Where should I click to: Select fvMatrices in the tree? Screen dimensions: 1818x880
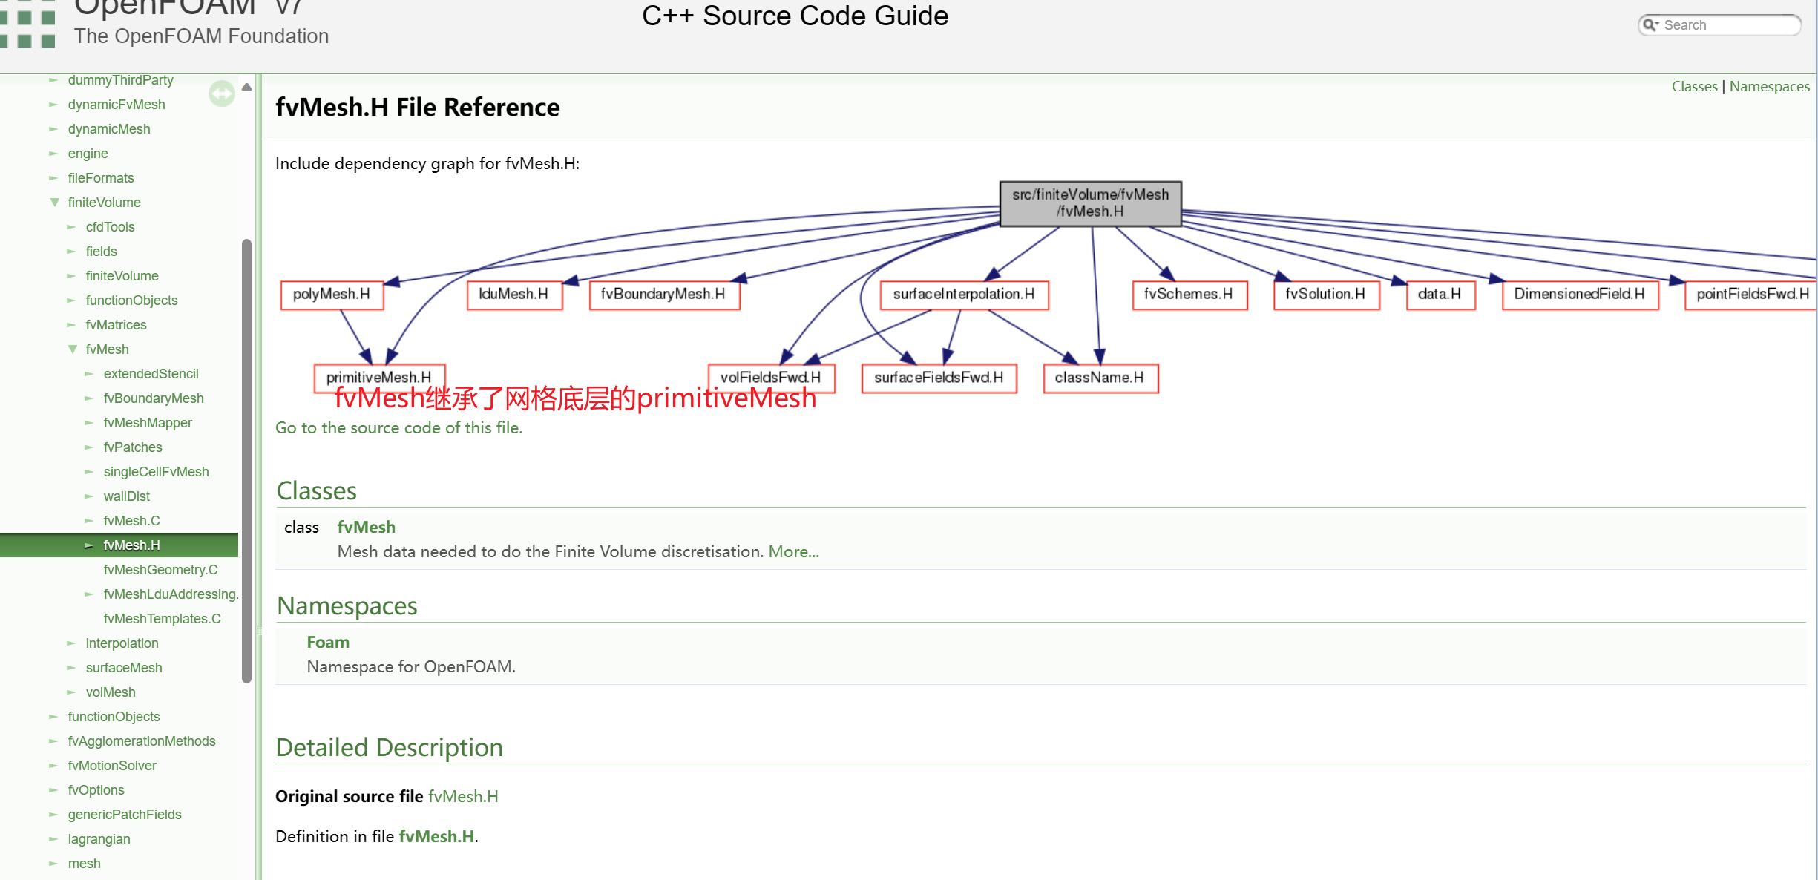coord(116,325)
